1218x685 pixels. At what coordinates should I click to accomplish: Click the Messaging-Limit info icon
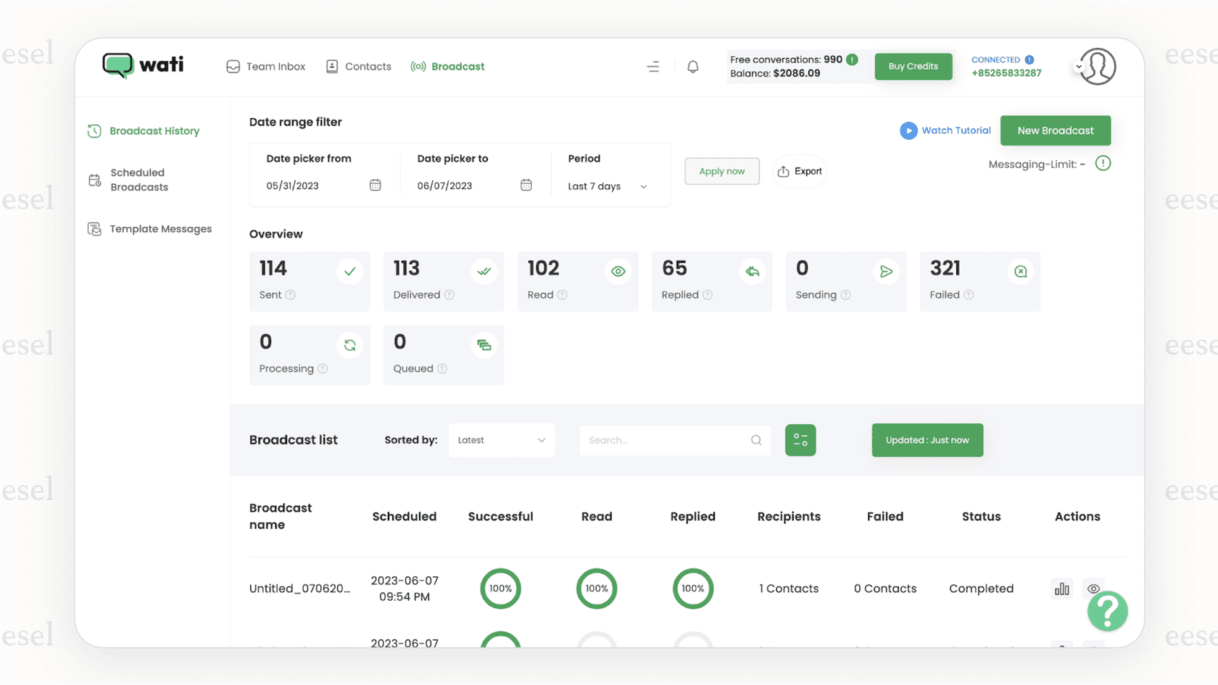click(x=1103, y=163)
